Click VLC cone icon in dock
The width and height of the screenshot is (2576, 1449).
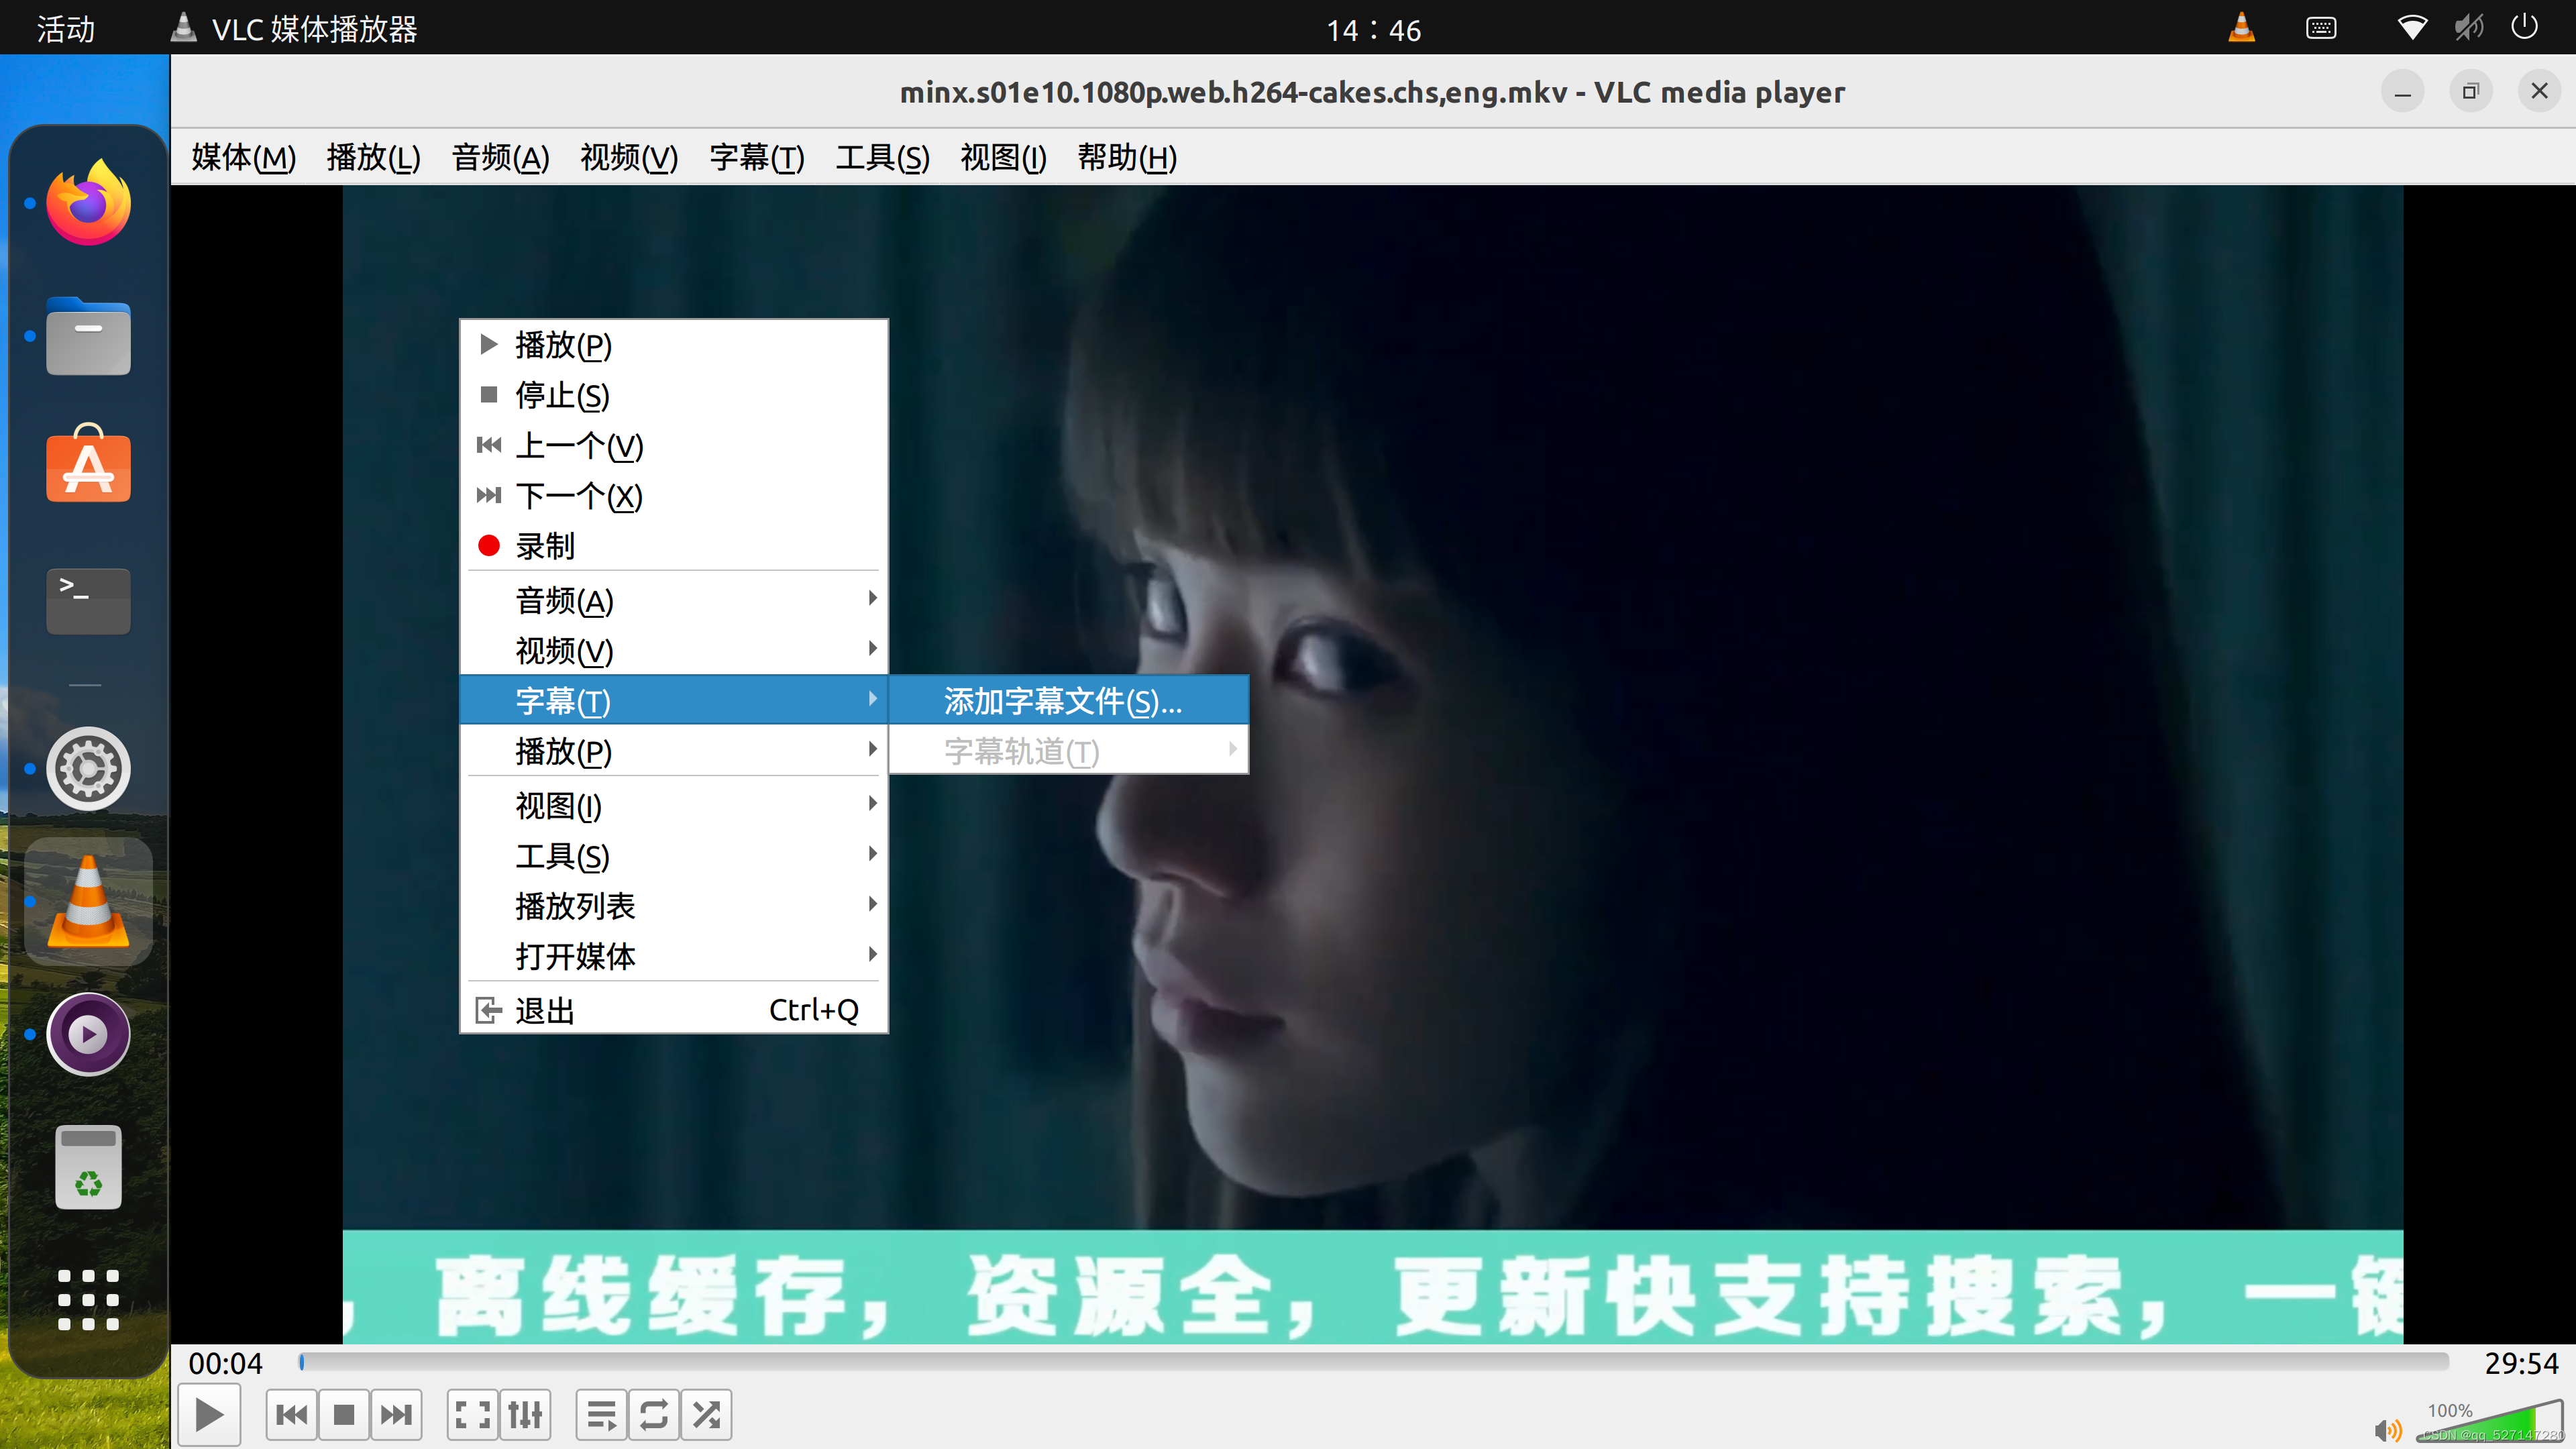click(88, 901)
